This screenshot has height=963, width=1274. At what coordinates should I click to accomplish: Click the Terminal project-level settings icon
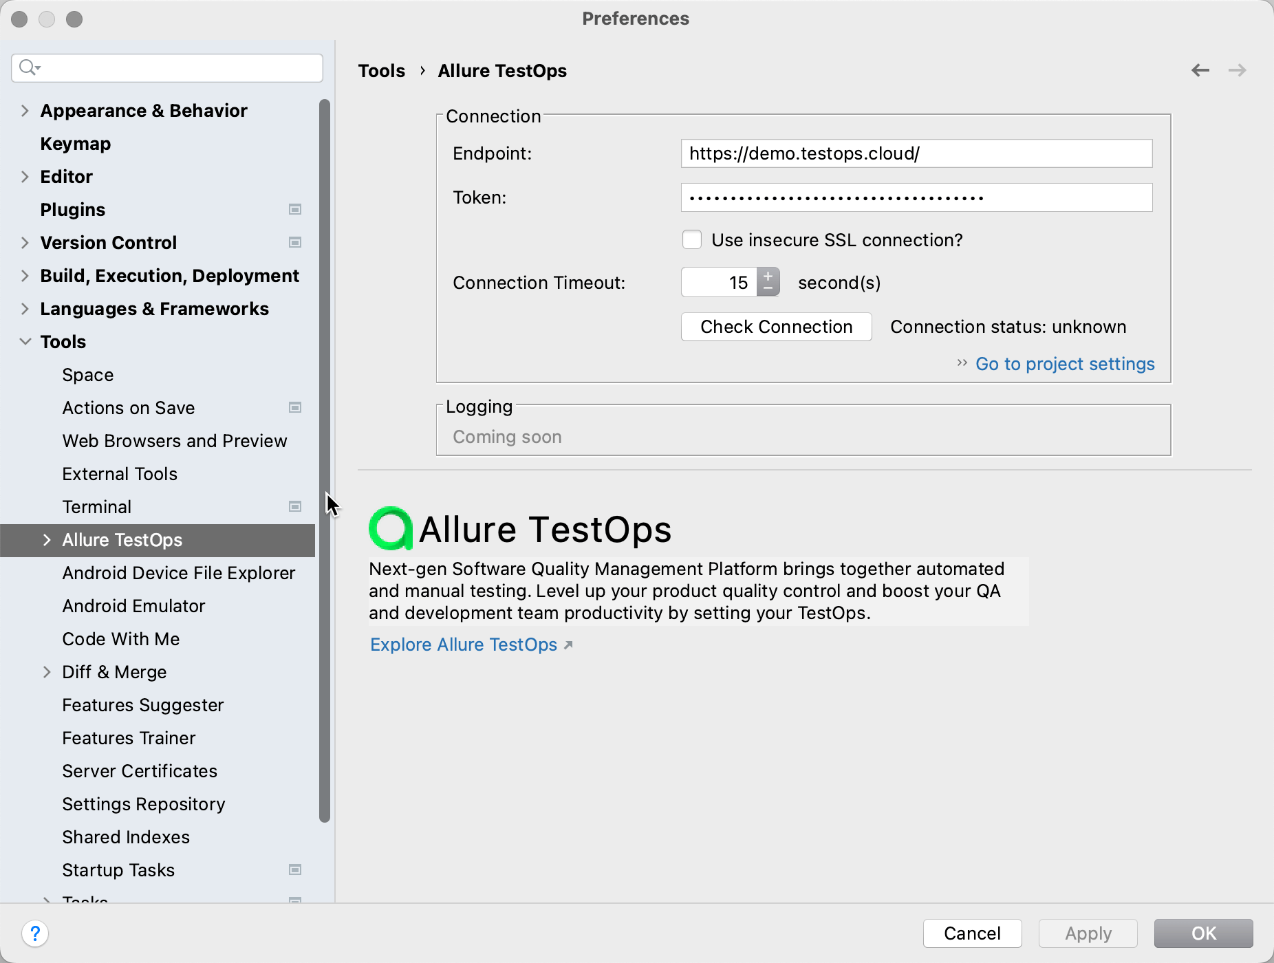point(295,506)
